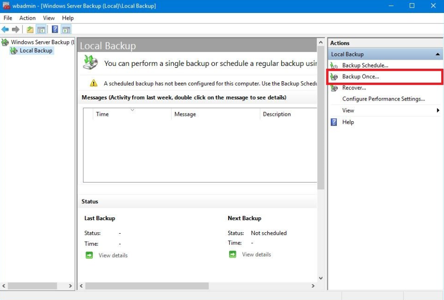Click the blue Help toolbar icon
Screen dimensions: 444x300
tap(55, 29)
